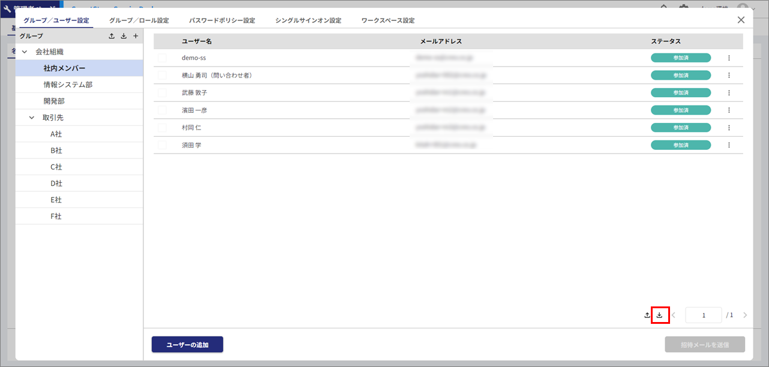The image size is (769, 367).
Task: Open the more options menu for demo-ss
Action: tap(729, 58)
